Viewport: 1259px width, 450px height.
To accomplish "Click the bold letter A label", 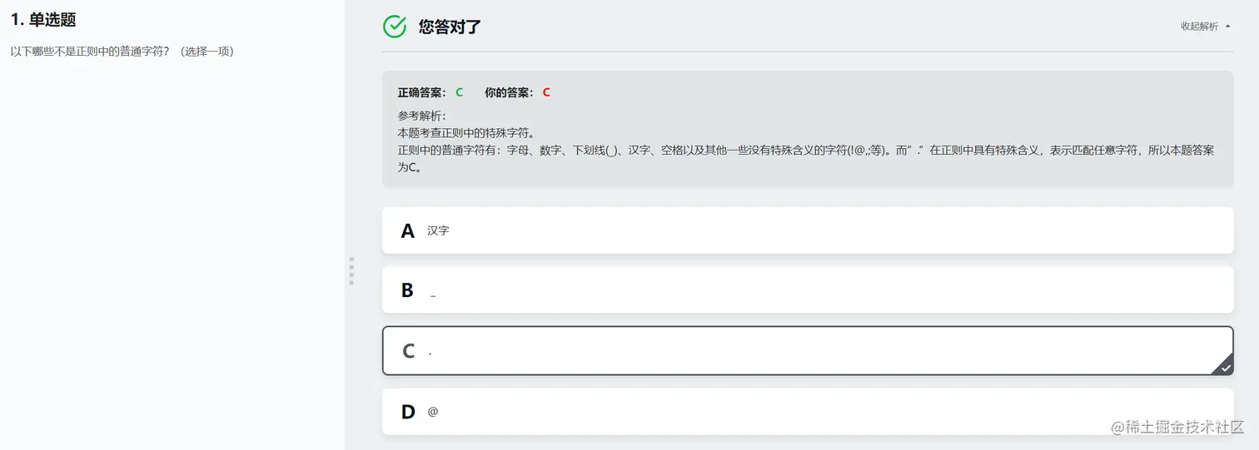I will pos(407,231).
